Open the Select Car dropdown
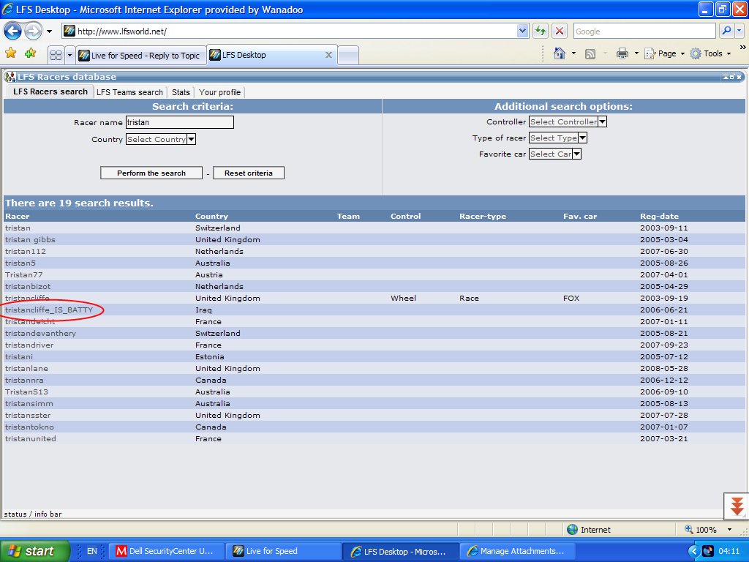 coord(555,154)
